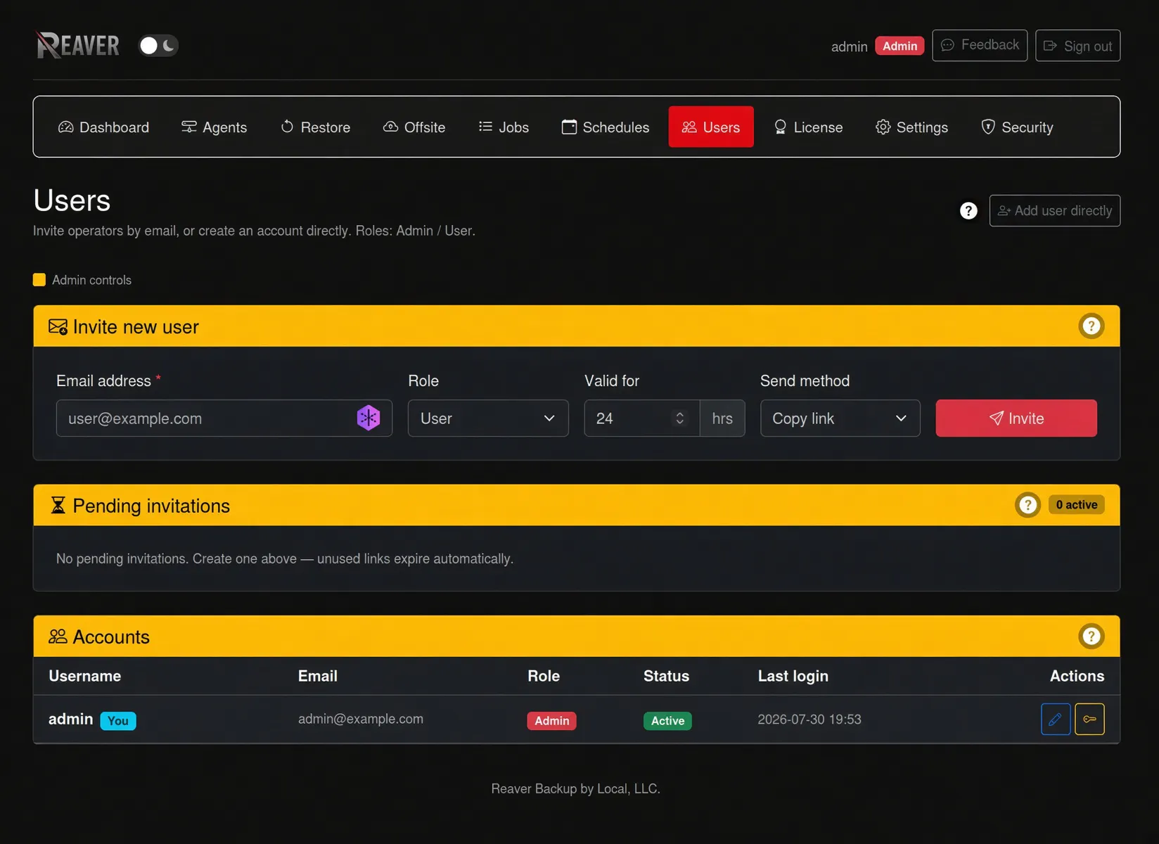Open the Security tab
The image size is (1159, 844).
1017,127
